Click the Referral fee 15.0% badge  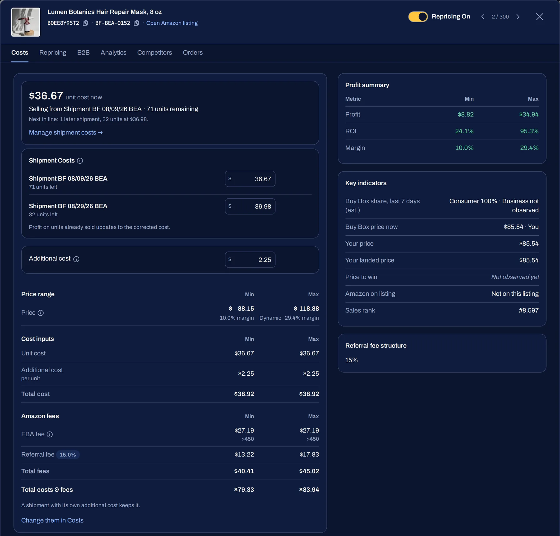[68, 455]
